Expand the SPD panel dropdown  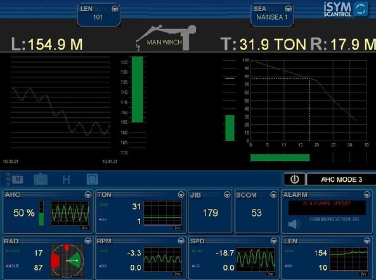click(274, 241)
